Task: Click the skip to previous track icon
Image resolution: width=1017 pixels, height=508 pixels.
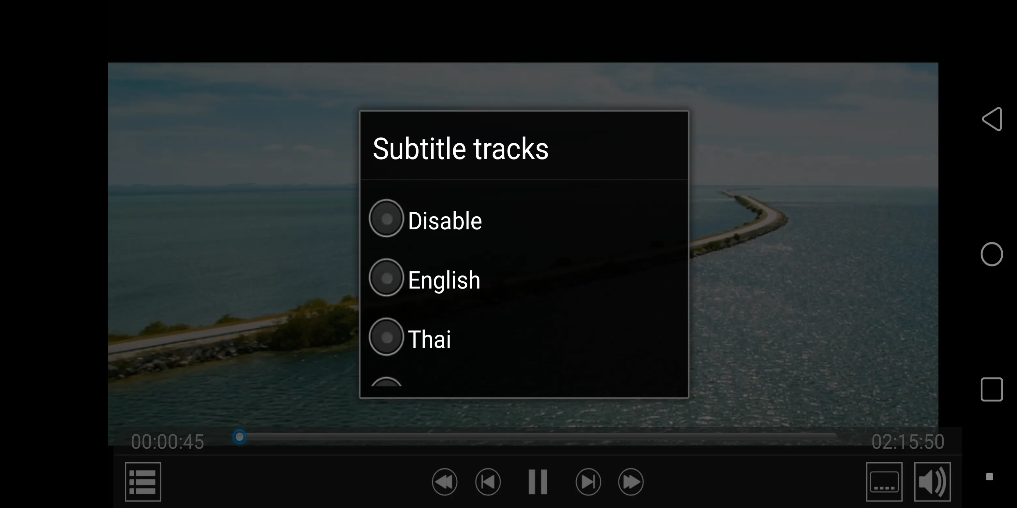Action: [490, 481]
